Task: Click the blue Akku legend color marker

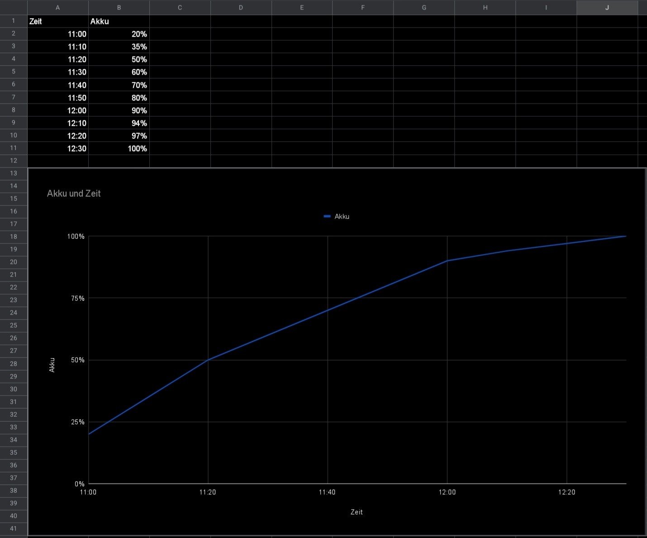Action: click(327, 217)
